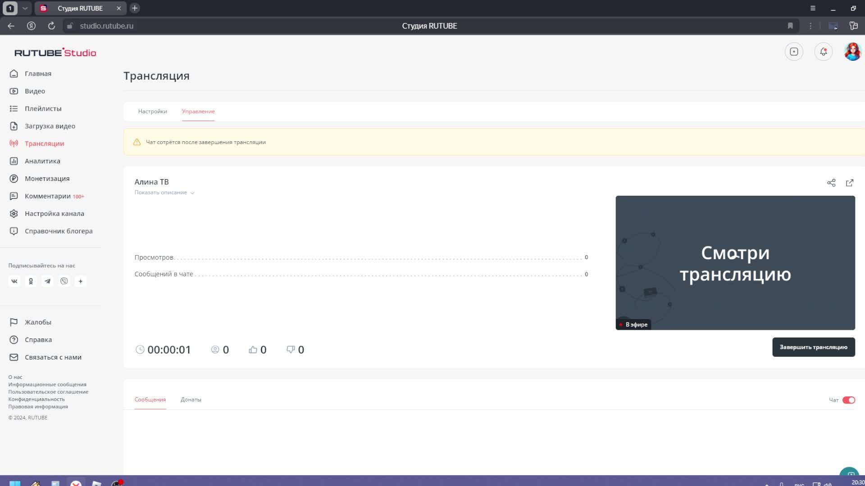Viewport: 865px width, 486px height.
Task: Open Жалобы in the sidebar
Action: (x=31, y=322)
